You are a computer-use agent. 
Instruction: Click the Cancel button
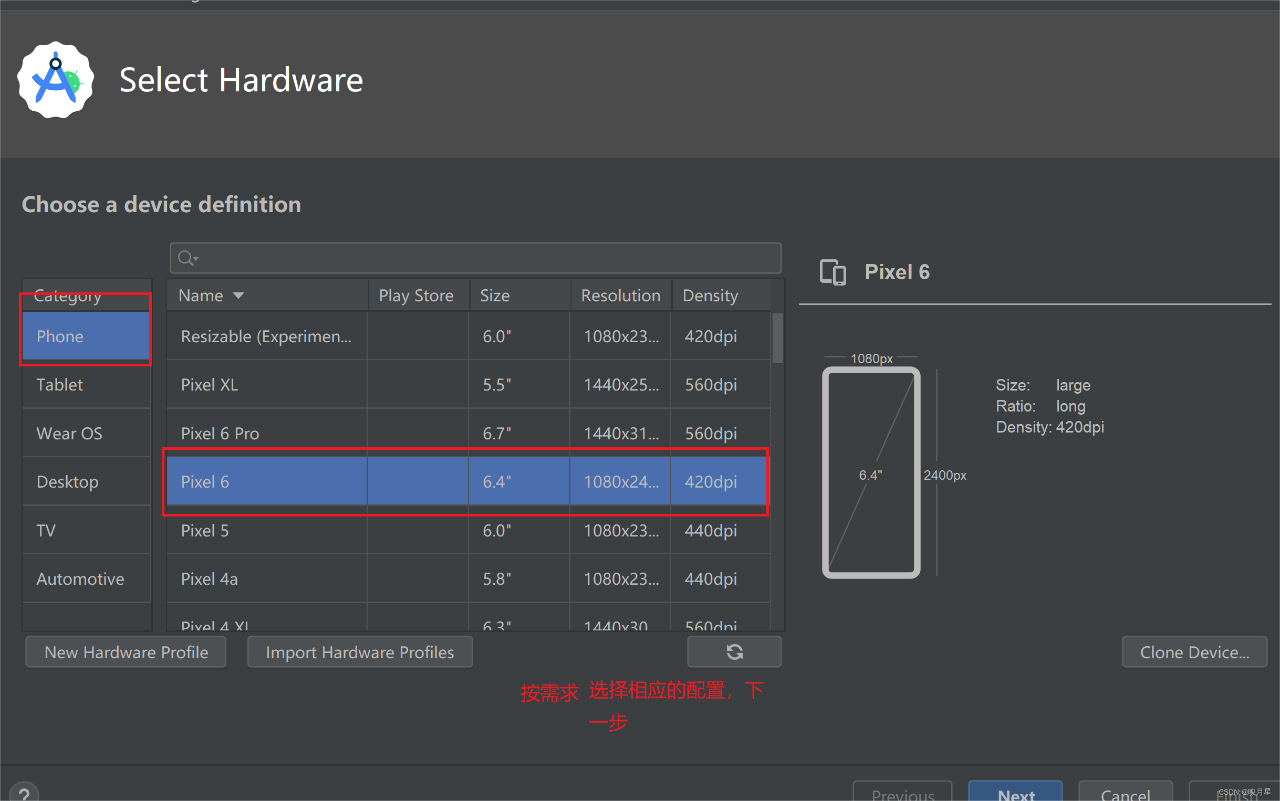click(1125, 794)
